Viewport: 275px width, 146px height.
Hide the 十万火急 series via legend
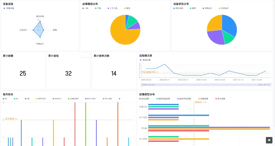(x=113, y=8)
